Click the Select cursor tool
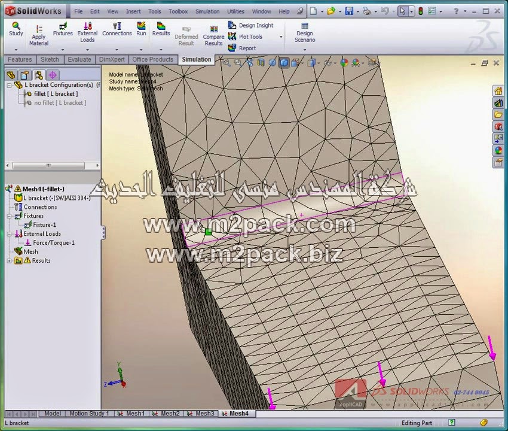 click(402, 11)
